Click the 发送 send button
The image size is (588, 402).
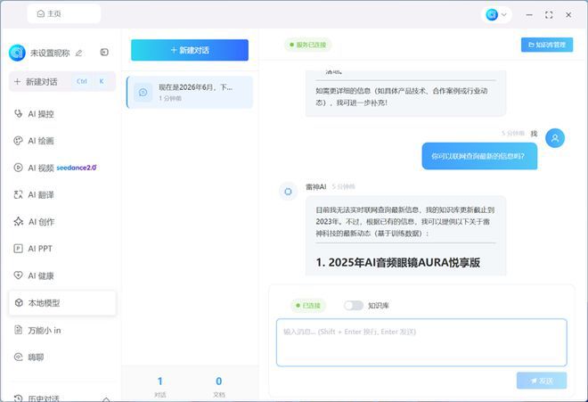542,381
